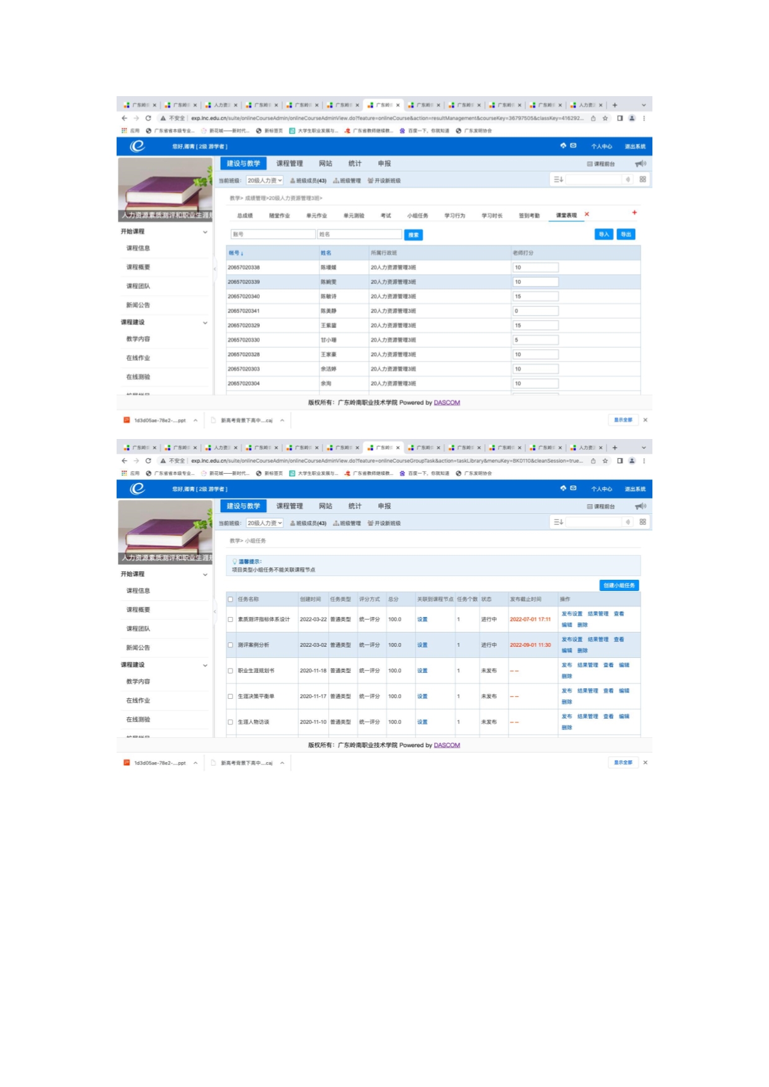Check the box for 生涯决策平衡单
The width and height of the screenshot is (769, 1087).
[x=231, y=696]
